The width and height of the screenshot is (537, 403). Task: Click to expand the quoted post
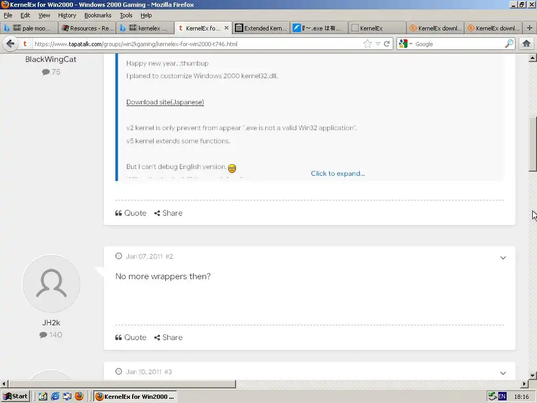click(338, 173)
